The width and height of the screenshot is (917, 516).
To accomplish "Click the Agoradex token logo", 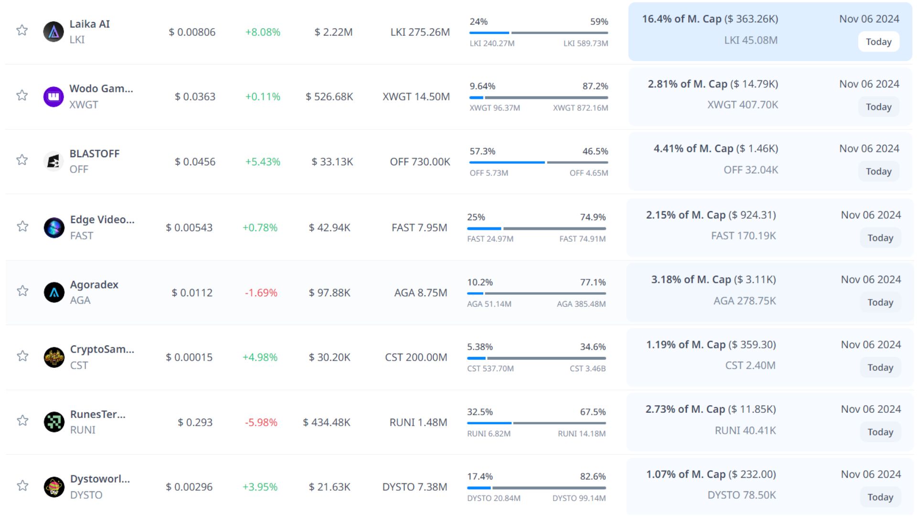I will pyautogui.click(x=54, y=292).
